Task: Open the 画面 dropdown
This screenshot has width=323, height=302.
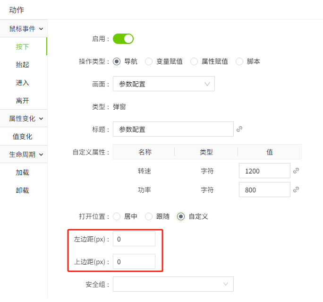Action: [163, 84]
